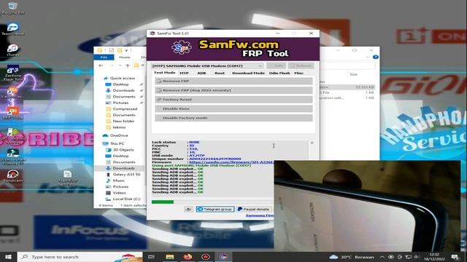
Task: Open File Explorer from the taskbar
Action: 170,257
